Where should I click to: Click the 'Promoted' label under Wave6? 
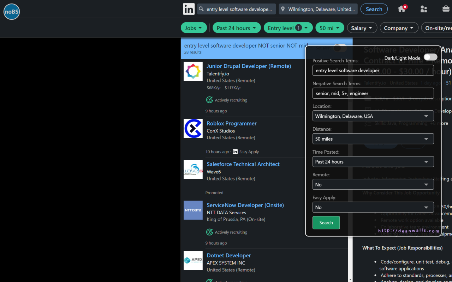pos(214,192)
